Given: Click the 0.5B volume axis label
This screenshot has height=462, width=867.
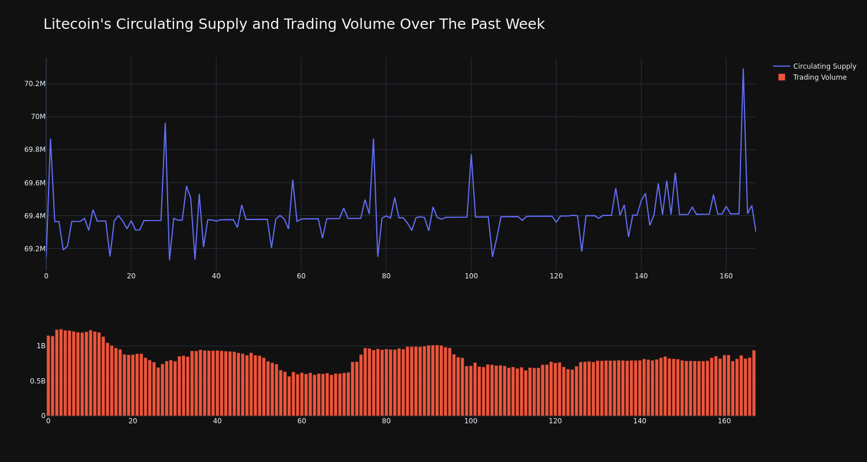Looking at the screenshot, I should 38,381.
